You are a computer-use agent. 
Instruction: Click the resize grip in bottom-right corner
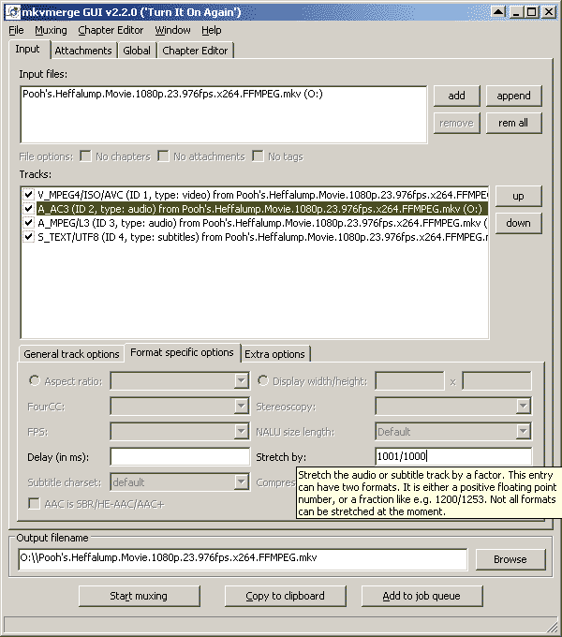[553, 626]
